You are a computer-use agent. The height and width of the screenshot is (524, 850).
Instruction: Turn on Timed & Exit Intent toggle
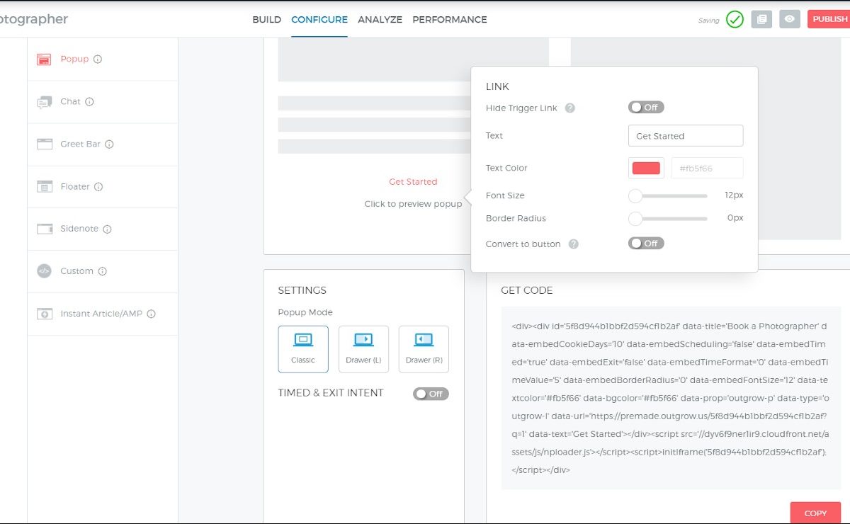431,394
